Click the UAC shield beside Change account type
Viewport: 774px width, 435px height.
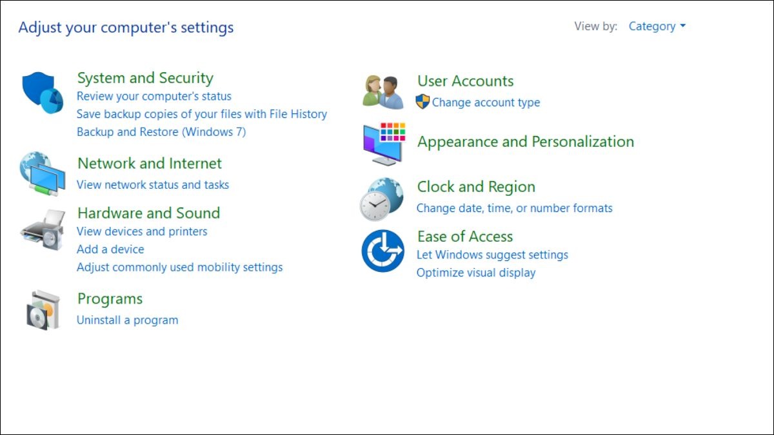[x=422, y=102]
